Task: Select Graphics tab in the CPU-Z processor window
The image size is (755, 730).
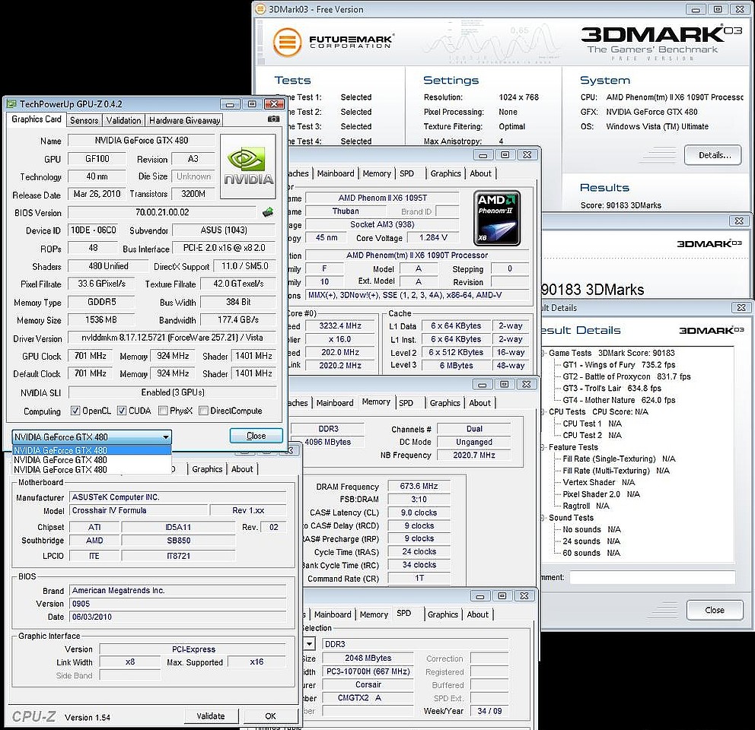Action: tap(446, 173)
